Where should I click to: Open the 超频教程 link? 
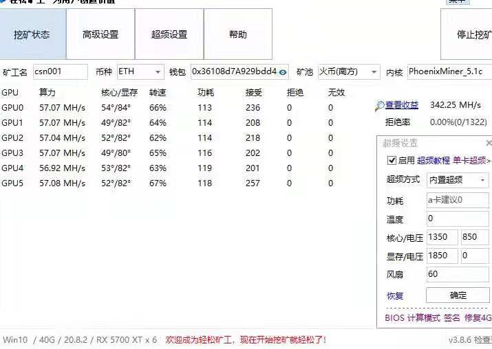pos(434,160)
